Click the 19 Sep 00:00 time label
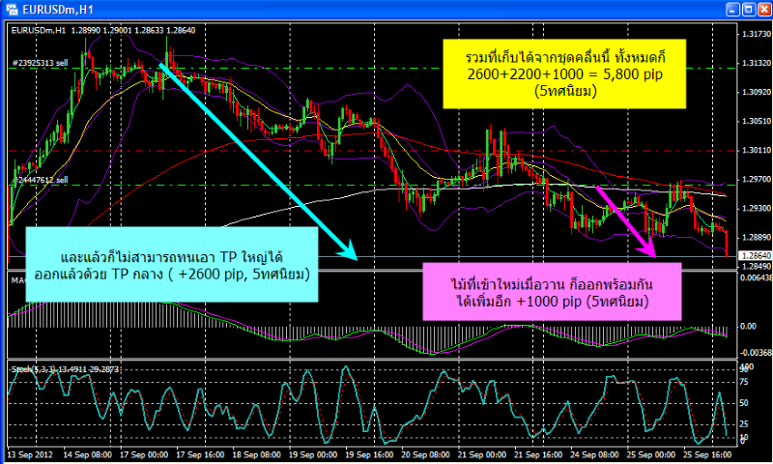 pyautogui.click(x=312, y=454)
